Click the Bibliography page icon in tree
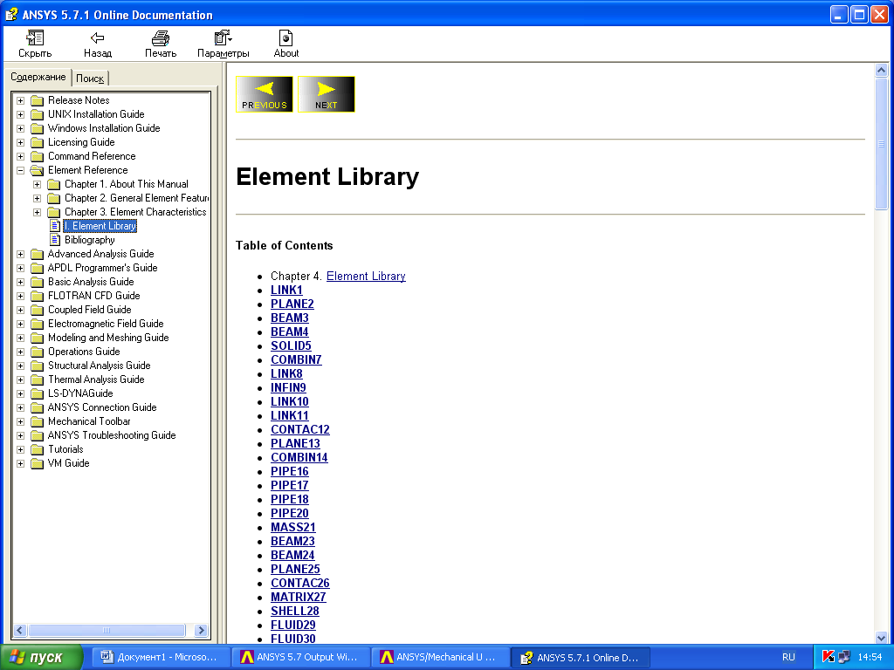This screenshot has height=670, width=894. [x=55, y=240]
